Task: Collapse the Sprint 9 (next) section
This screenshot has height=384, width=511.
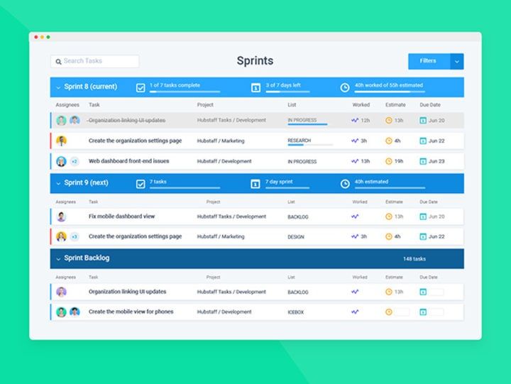Action: click(58, 183)
